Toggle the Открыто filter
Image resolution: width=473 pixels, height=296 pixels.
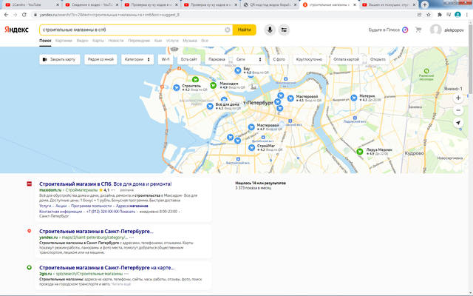[378, 59]
